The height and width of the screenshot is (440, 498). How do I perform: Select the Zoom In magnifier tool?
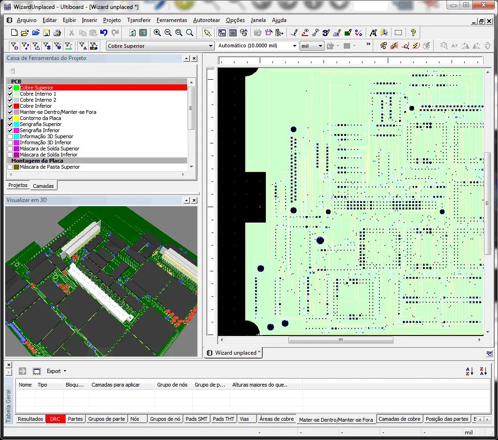158,33
